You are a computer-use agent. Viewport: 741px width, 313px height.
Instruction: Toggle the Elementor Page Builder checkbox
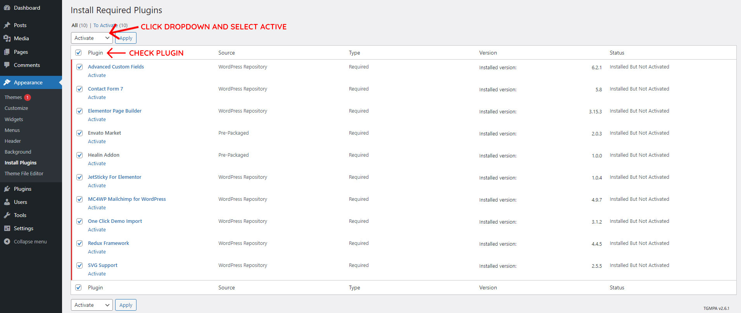click(79, 111)
